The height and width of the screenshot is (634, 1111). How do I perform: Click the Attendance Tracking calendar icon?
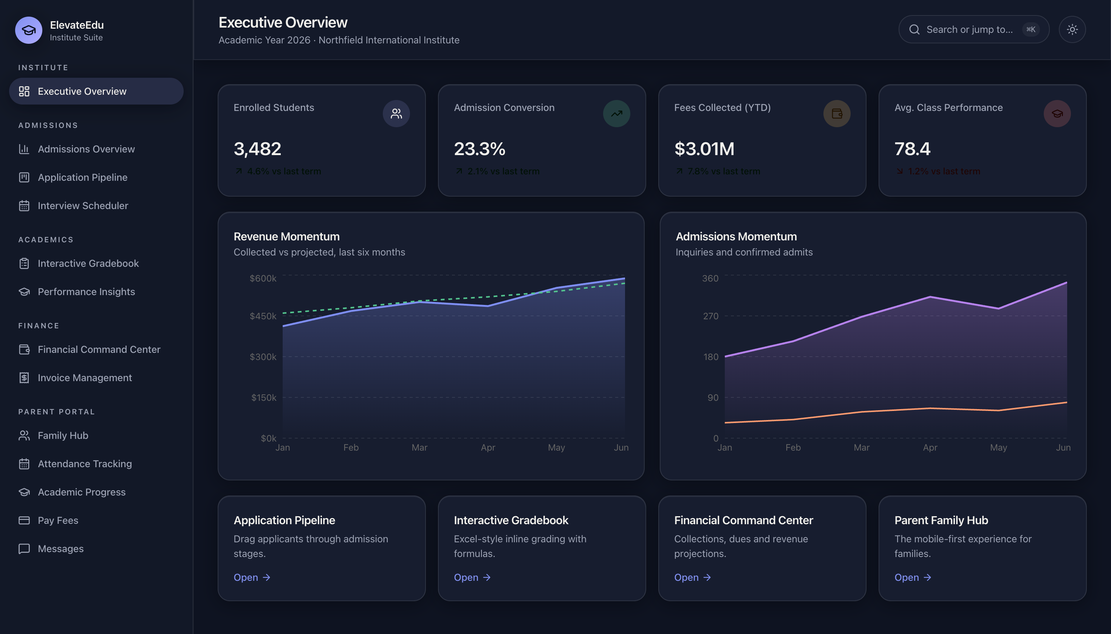24,464
